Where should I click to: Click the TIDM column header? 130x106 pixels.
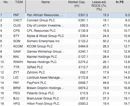[19, 7]
